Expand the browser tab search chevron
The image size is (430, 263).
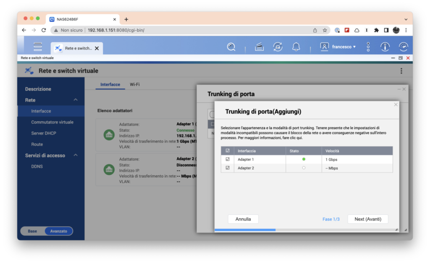[406, 19]
